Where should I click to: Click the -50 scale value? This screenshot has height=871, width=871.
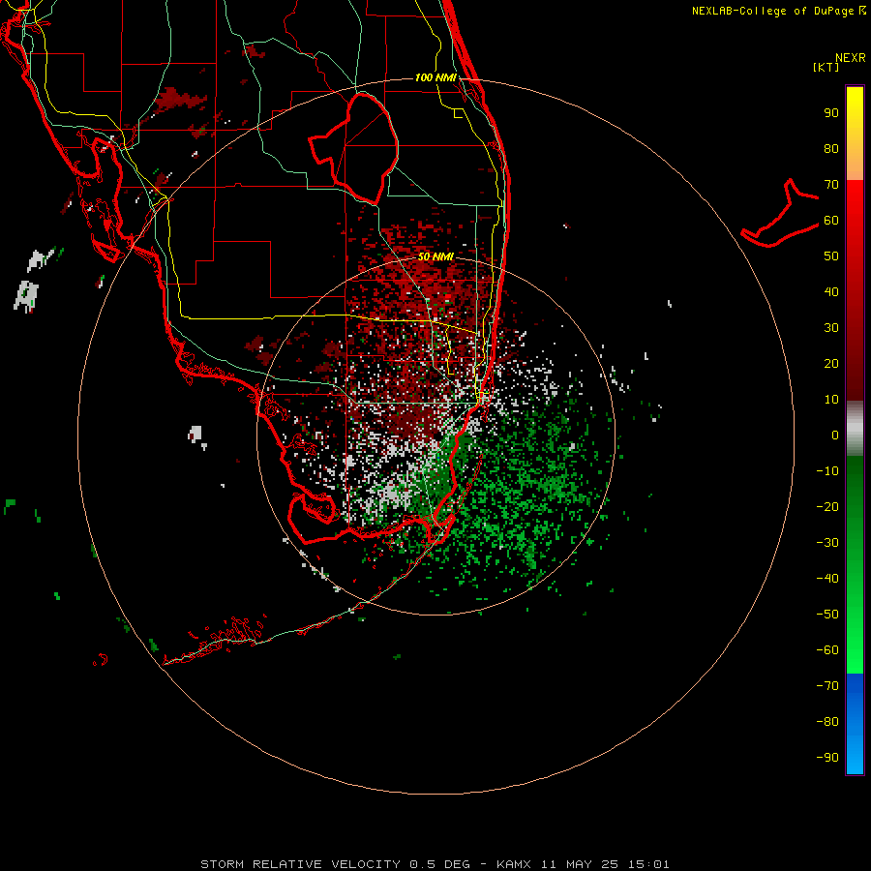[x=827, y=615]
